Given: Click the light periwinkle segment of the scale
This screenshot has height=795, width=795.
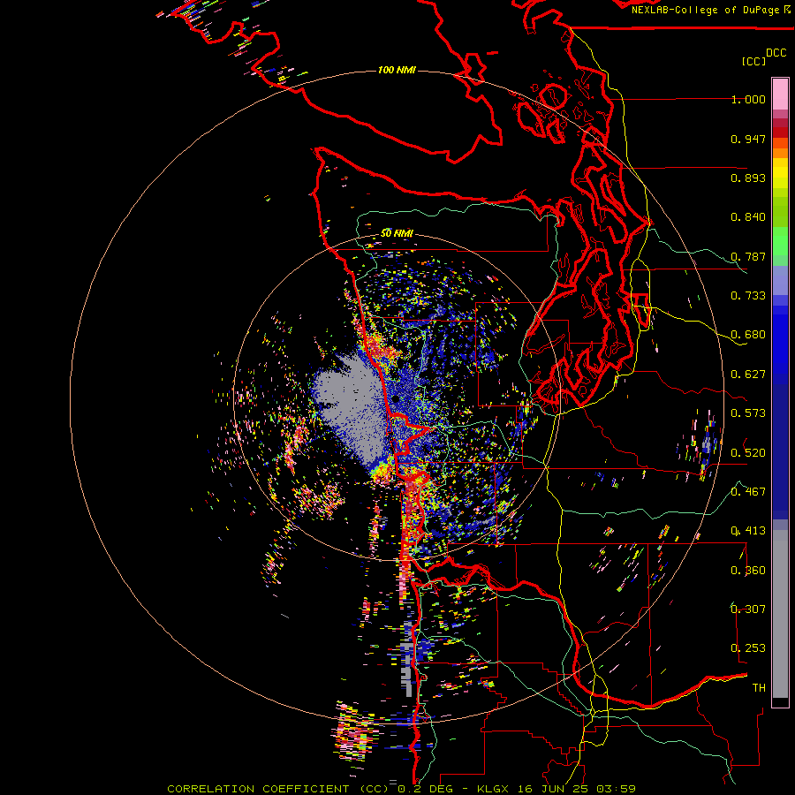Looking at the screenshot, I should pyautogui.click(x=780, y=280).
